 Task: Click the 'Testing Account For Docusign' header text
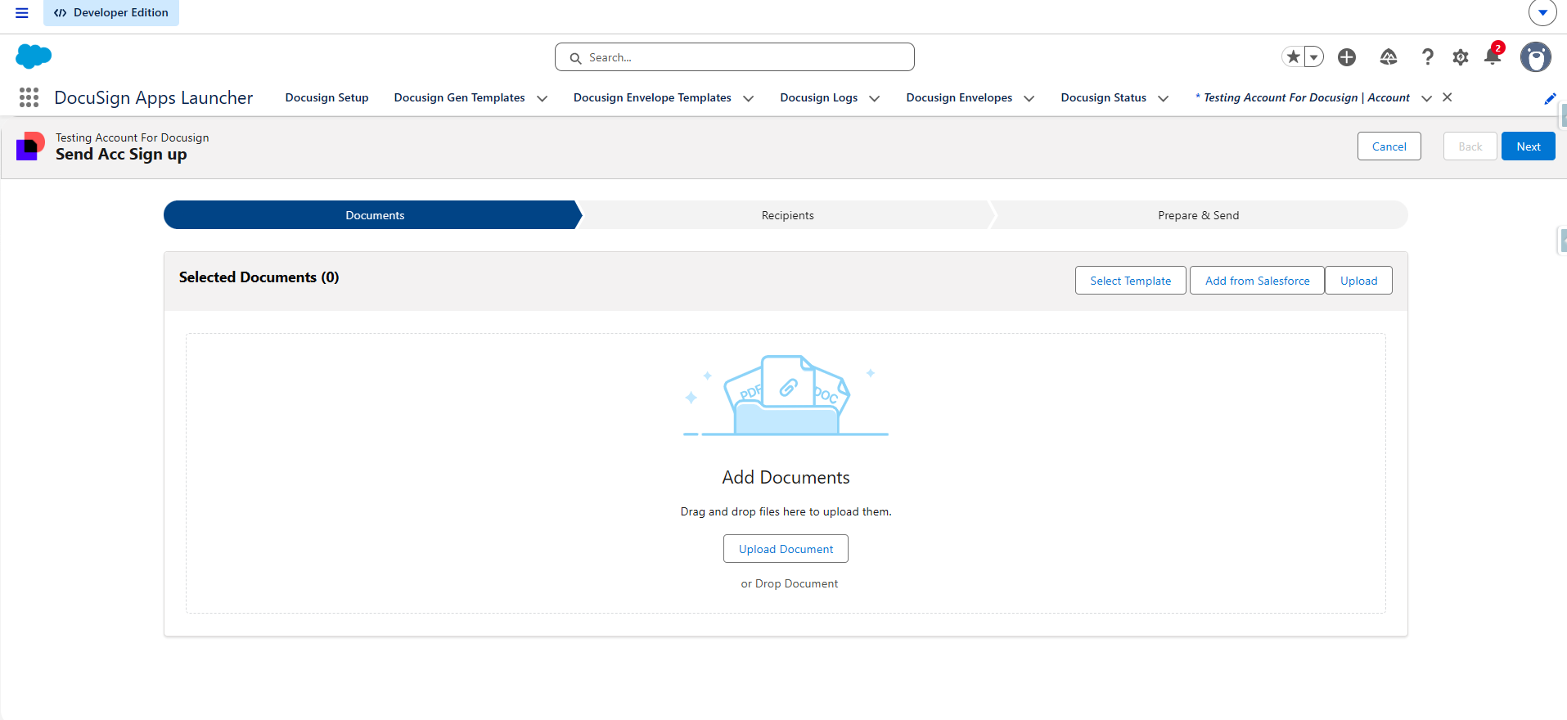pos(133,137)
